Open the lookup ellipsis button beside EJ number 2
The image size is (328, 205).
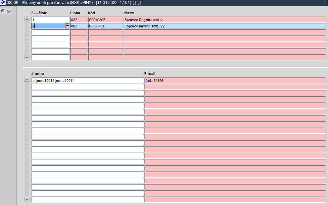tap(68, 26)
